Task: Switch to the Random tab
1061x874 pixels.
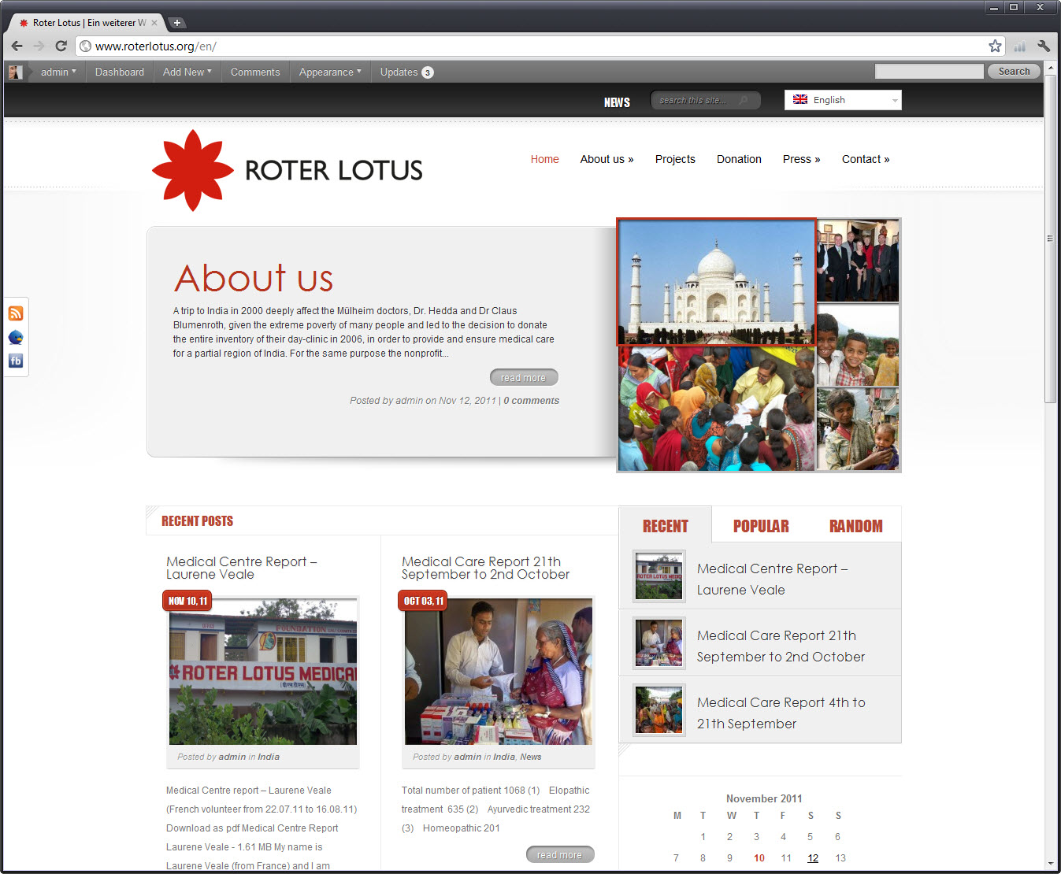Action: click(856, 526)
